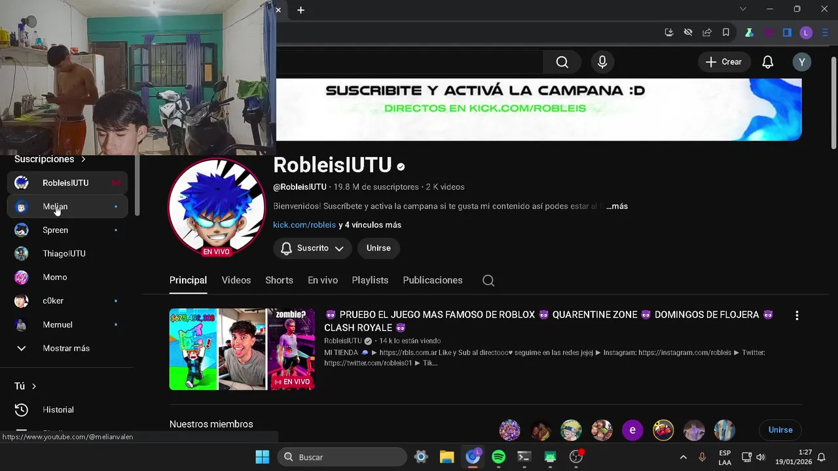This screenshot has height=471, width=838.
Task: Open OBS Studio from the taskbar
Action: click(576, 457)
